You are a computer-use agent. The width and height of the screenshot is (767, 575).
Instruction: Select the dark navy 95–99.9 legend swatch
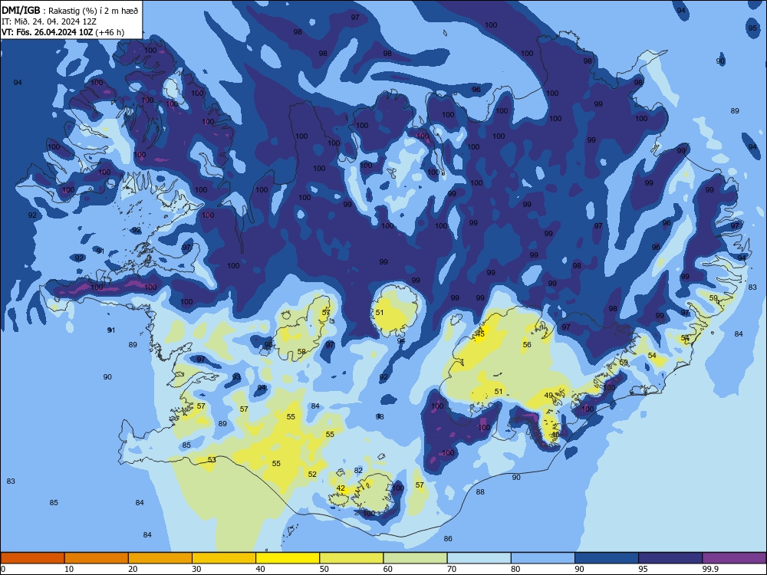pos(670,558)
